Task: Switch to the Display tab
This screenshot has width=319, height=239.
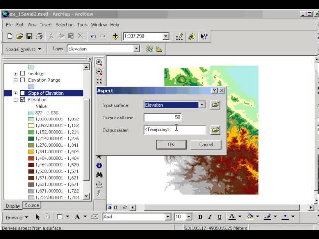Action: [x=13, y=206]
